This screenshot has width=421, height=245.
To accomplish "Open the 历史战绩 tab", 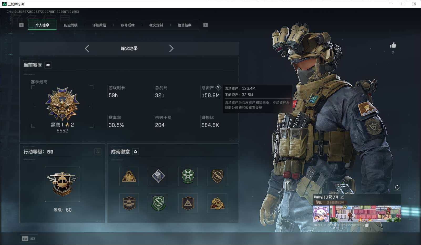I will pos(71,25).
